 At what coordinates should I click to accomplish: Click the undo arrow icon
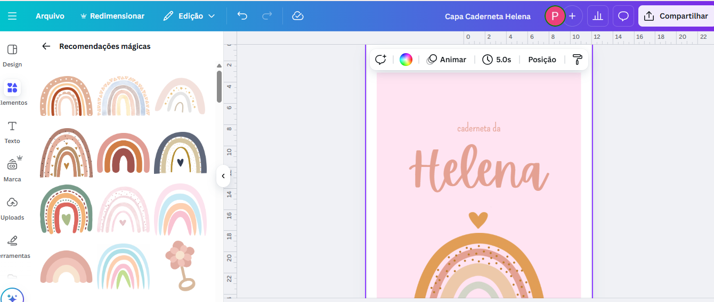pyautogui.click(x=242, y=16)
